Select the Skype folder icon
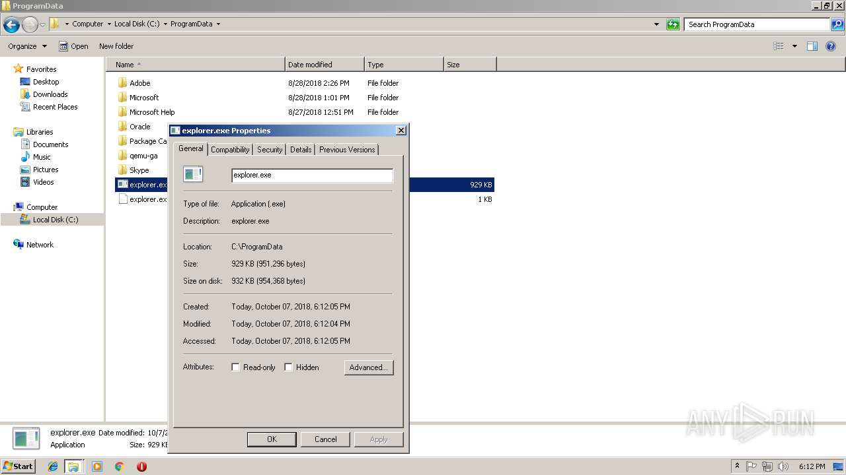Viewport: 846px width, 475px height. tap(122, 170)
